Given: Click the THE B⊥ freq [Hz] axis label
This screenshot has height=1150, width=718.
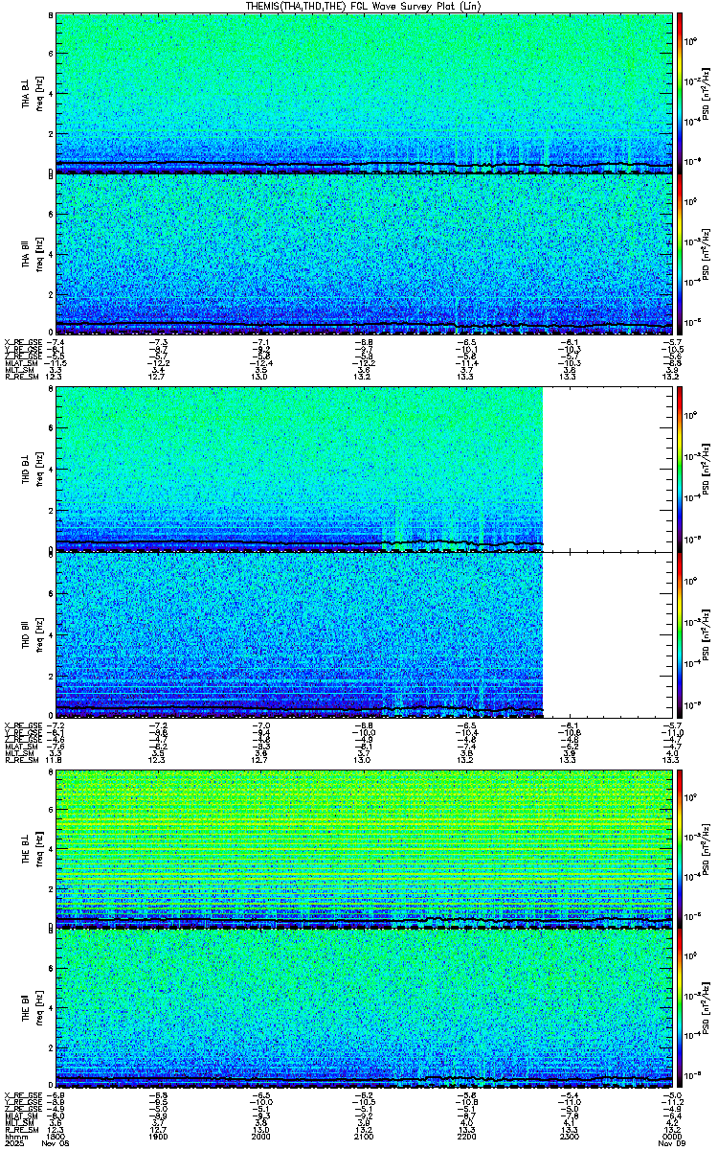Looking at the screenshot, I should coord(38,849).
